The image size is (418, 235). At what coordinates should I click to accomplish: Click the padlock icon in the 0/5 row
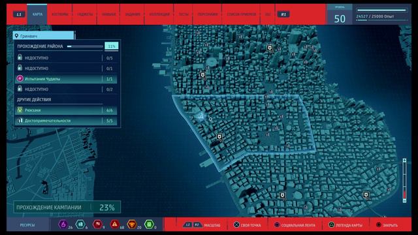tap(20, 57)
